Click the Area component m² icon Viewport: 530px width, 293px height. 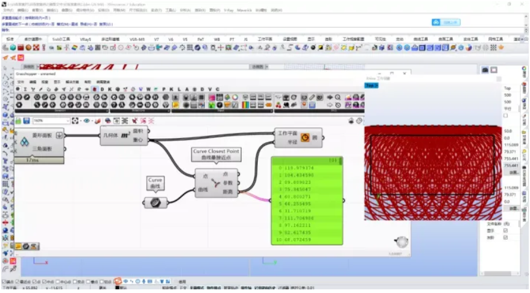(x=125, y=135)
